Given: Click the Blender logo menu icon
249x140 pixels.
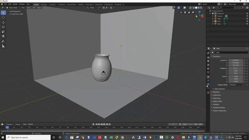Looking at the screenshot, I should 2,4.
